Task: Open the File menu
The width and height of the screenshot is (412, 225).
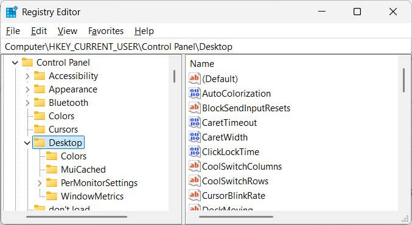Action: pos(13,31)
